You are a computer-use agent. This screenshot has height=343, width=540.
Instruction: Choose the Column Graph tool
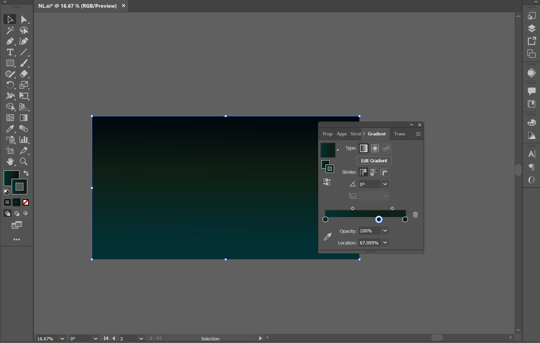click(x=24, y=140)
